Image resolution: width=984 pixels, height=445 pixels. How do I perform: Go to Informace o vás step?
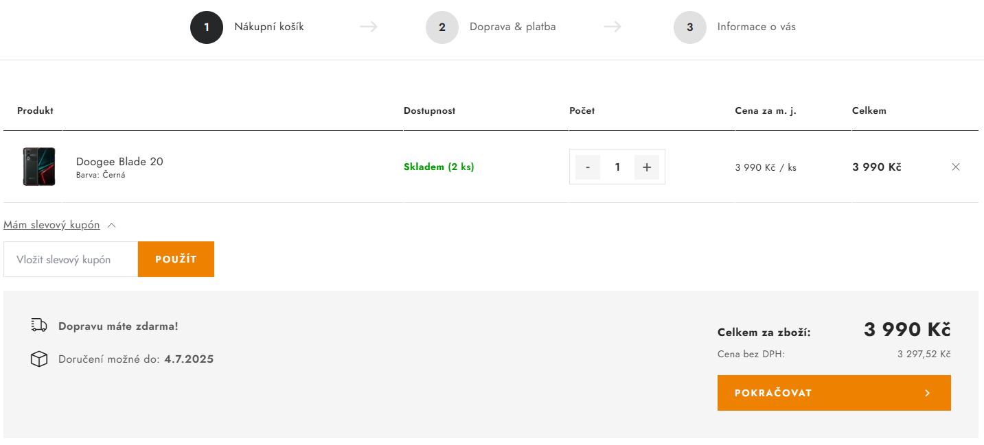tap(756, 27)
